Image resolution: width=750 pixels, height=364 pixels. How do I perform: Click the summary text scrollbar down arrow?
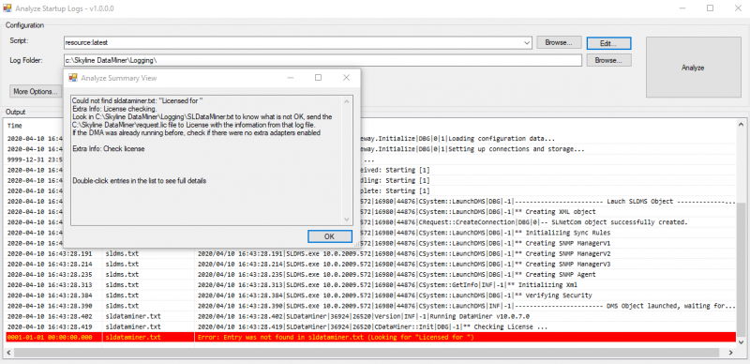(x=347, y=220)
